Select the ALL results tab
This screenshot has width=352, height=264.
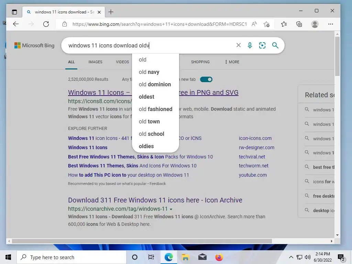pyautogui.click(x=71, y=62)
